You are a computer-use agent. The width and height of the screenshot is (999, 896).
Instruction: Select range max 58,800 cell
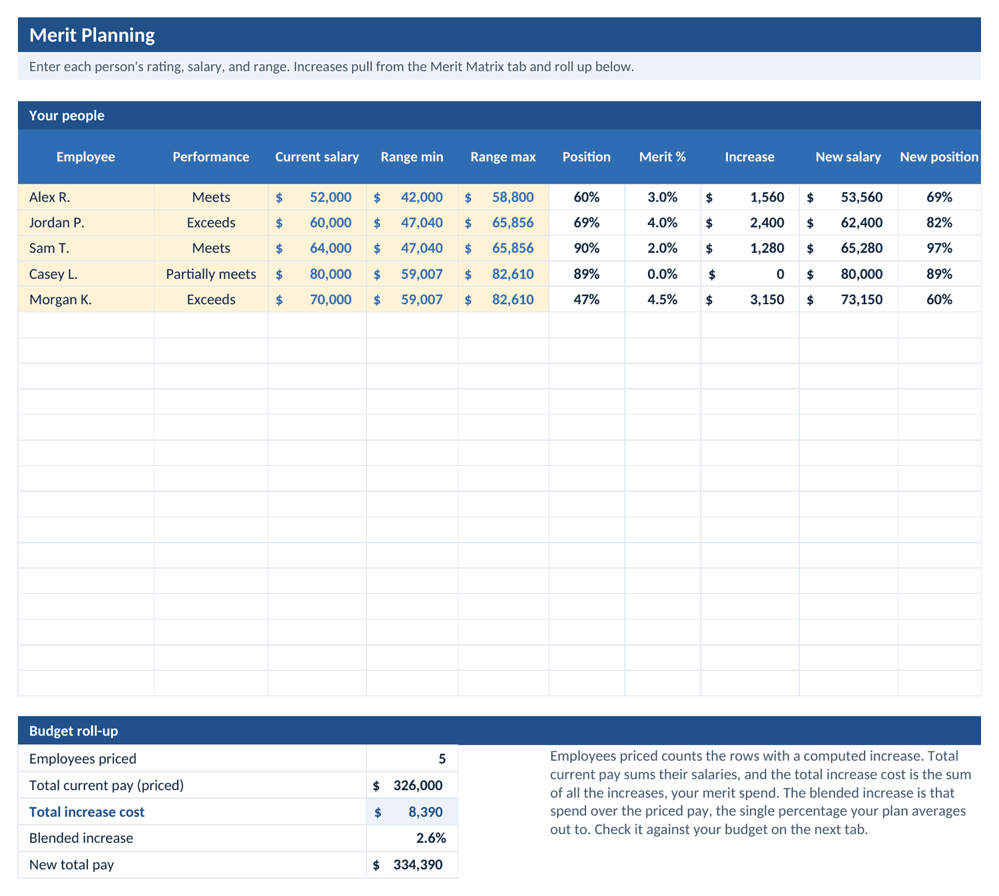(x=503, y=197)
